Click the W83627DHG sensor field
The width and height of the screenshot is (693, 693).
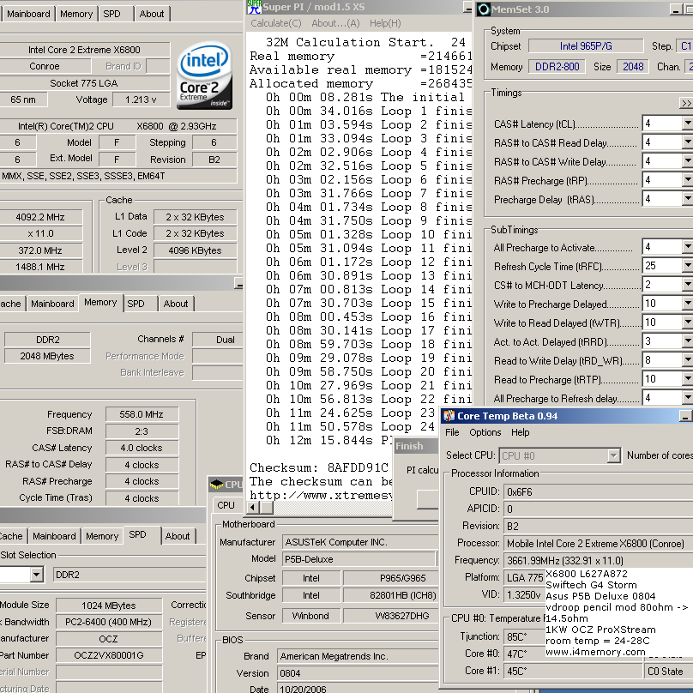(391, 616)
